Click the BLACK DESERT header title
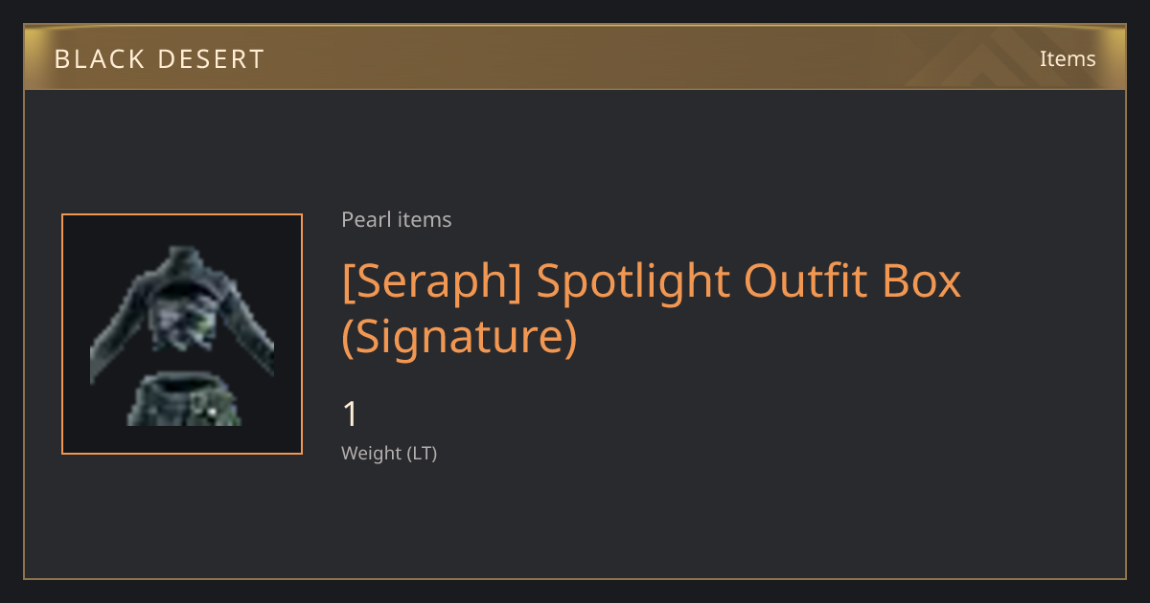This screenshot has height=603, width=1150. tap(159, 59)
